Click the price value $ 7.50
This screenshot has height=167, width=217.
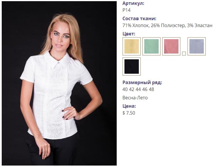pyautogui.click(x=129, y=113)
